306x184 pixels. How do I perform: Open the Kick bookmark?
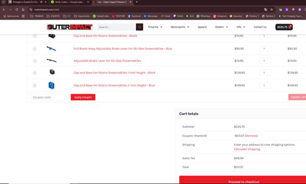pos(190,16)
